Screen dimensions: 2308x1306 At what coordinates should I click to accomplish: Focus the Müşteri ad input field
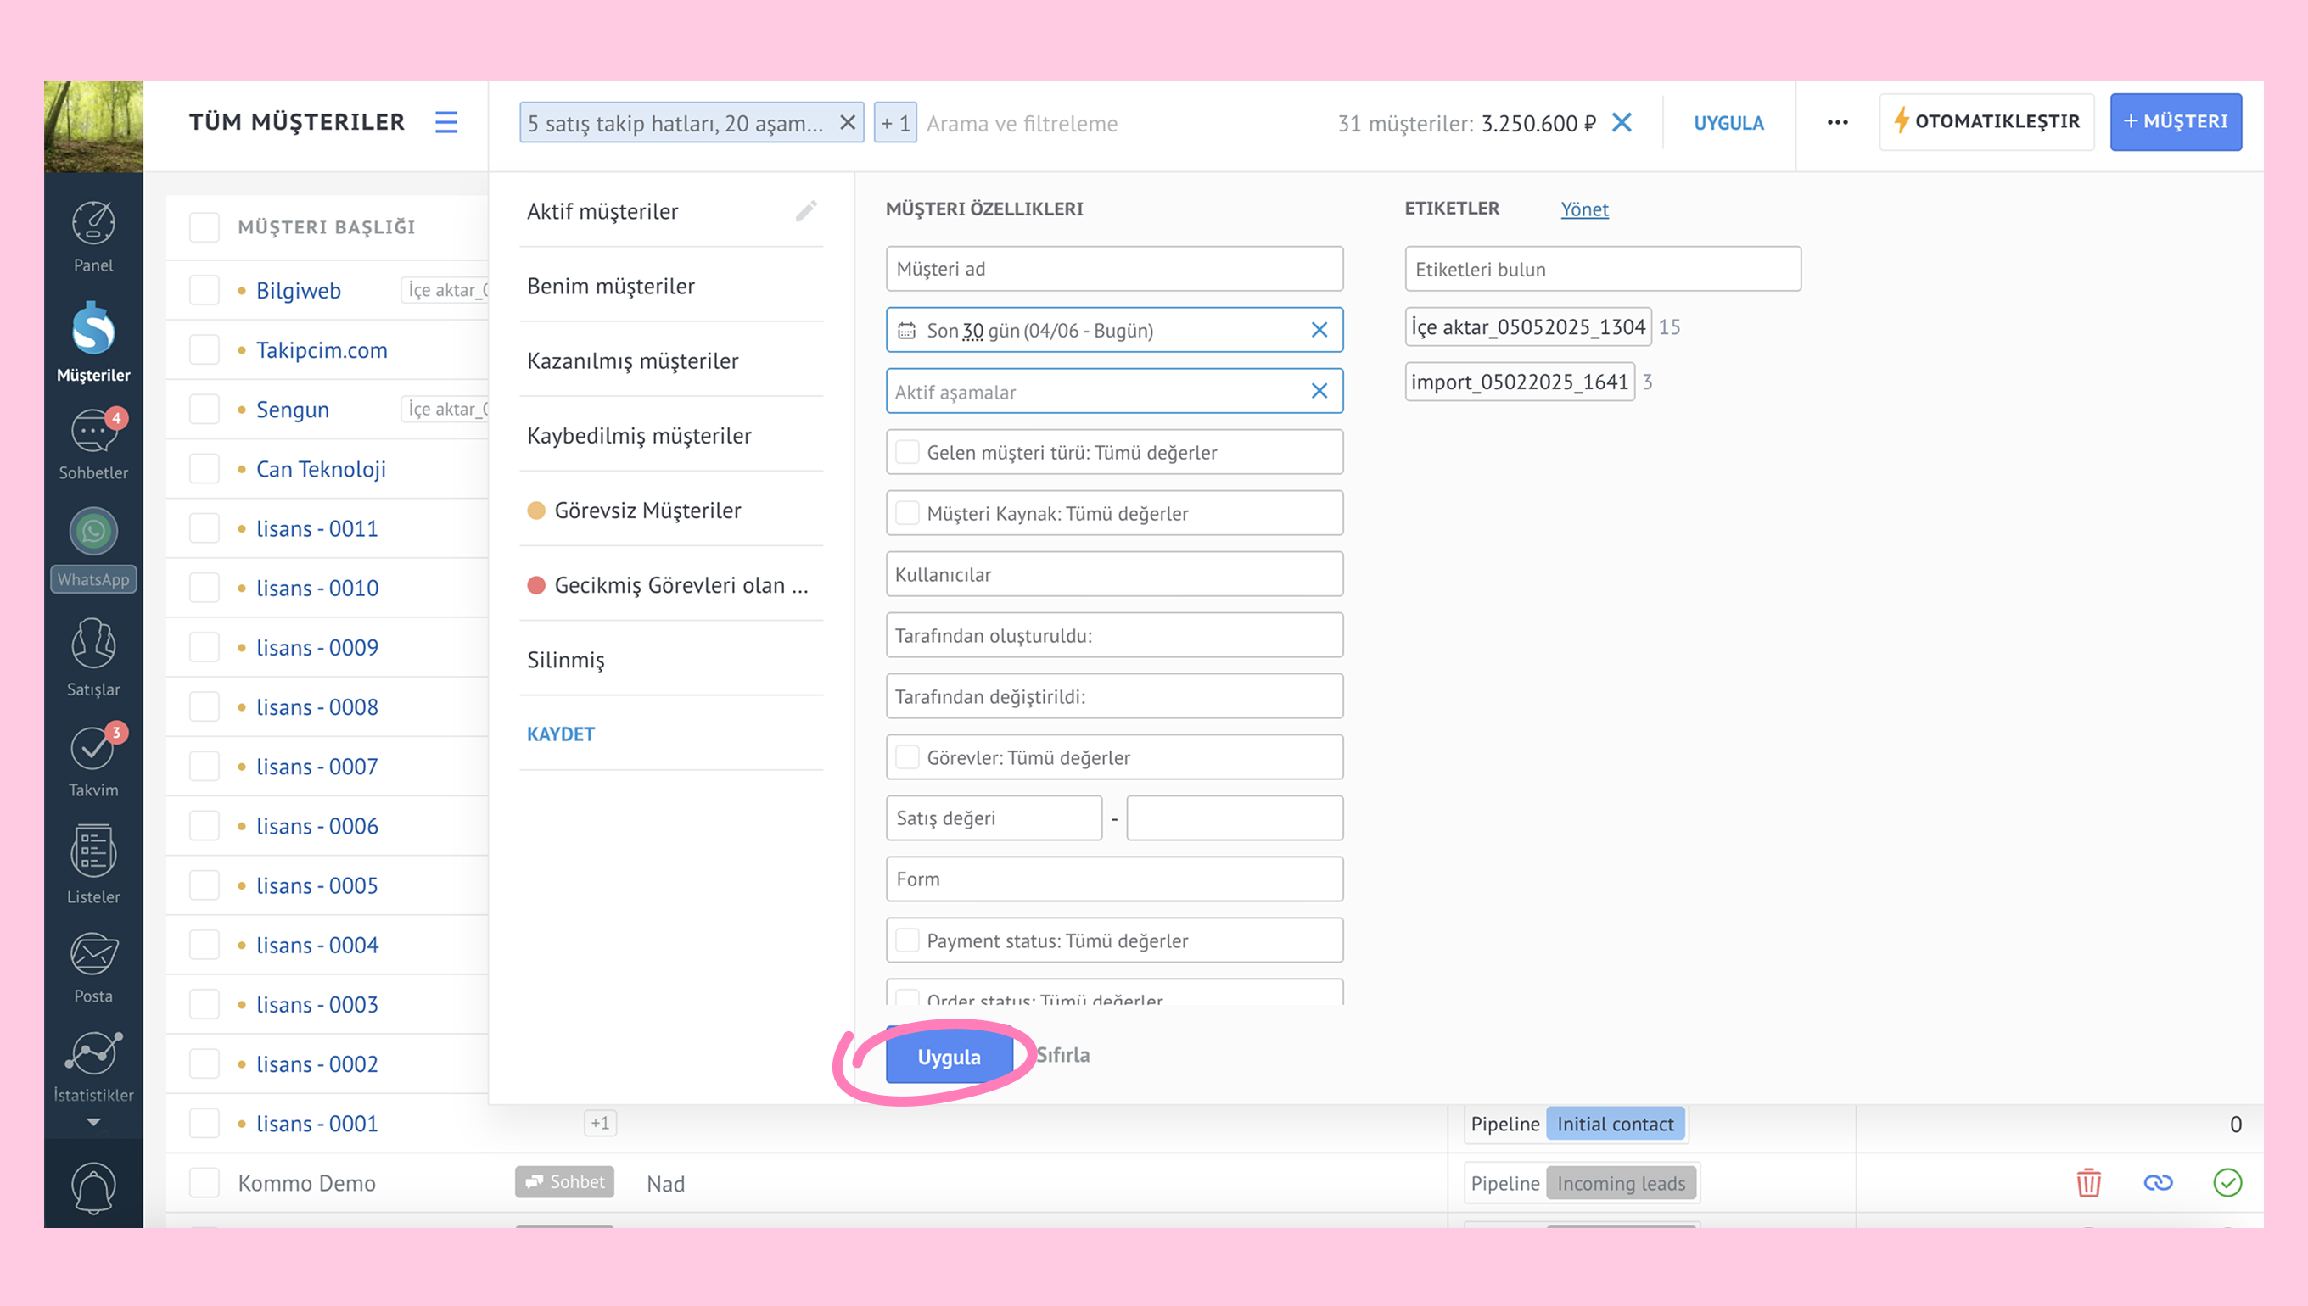1113,269
